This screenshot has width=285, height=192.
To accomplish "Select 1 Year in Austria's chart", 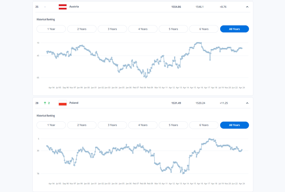I will point(51,29).
